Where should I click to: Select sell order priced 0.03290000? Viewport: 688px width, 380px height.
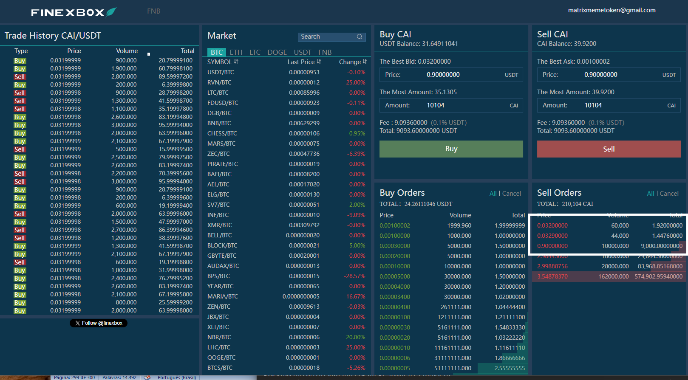tap(610, 236)
